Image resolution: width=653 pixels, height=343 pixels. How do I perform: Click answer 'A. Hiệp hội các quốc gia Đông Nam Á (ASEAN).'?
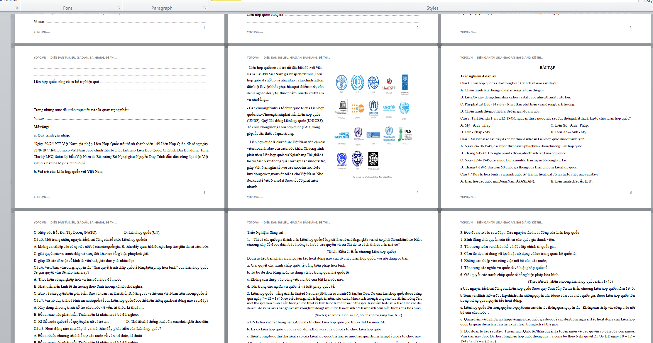click(498, 181)
